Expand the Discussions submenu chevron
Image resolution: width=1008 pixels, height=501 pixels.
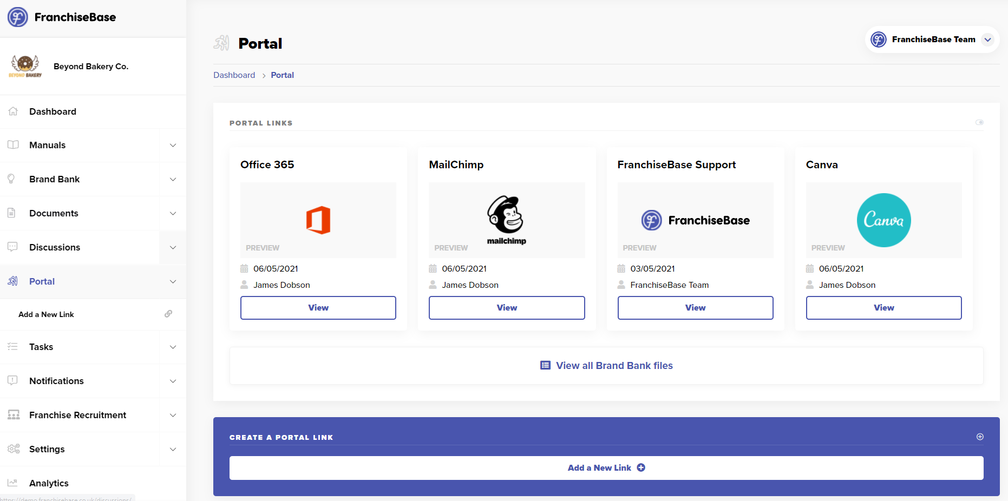pyautogui.click(x=173, y=247)
